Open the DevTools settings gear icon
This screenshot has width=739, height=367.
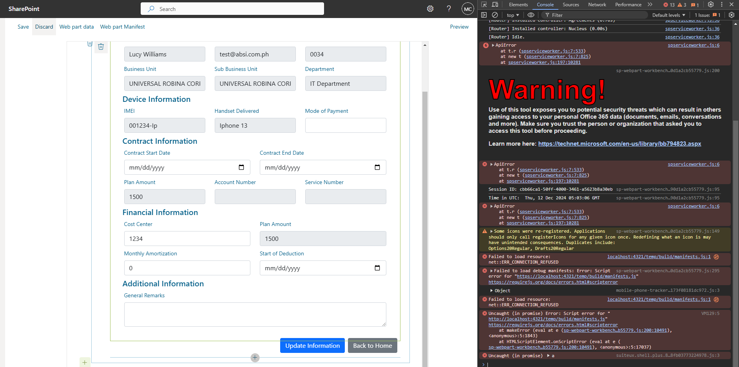(711, 4)
